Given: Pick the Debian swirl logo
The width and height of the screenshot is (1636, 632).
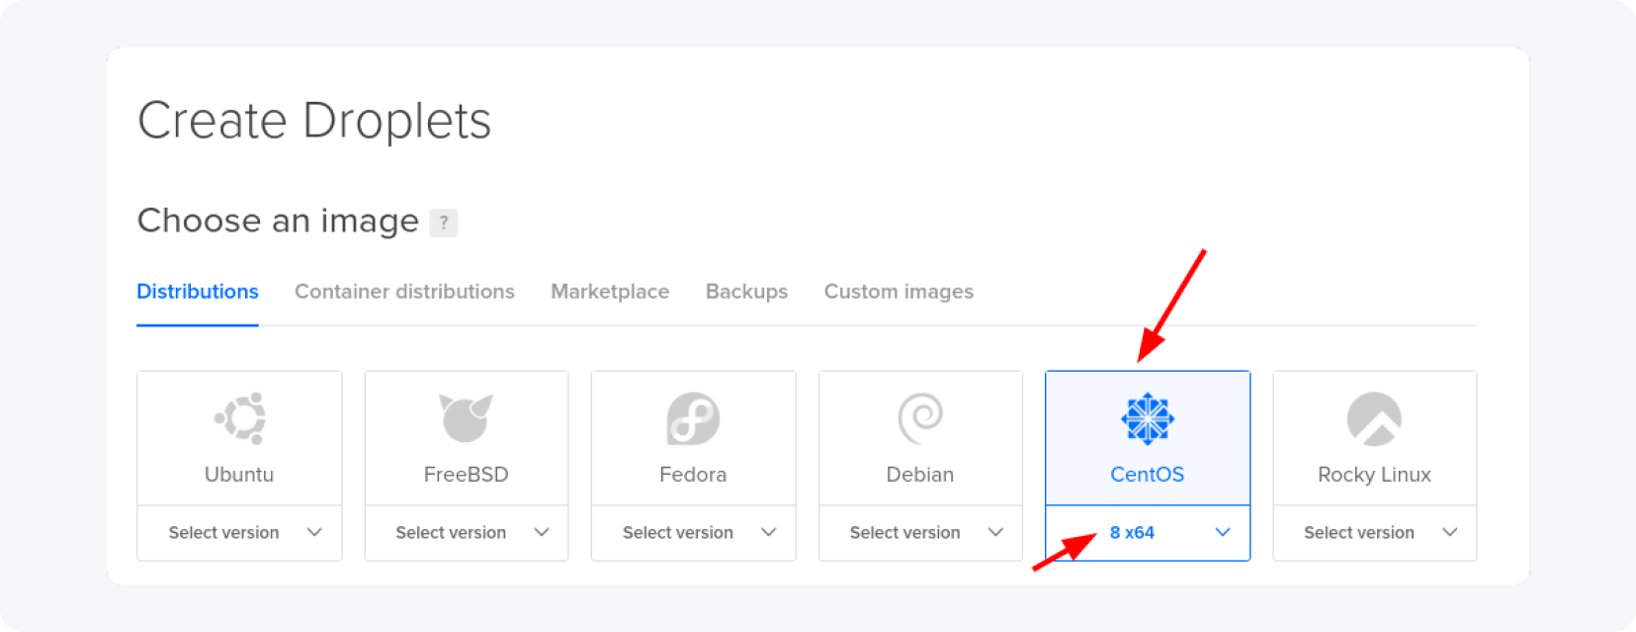Looking at the screenshot, I should click(920, 418).
